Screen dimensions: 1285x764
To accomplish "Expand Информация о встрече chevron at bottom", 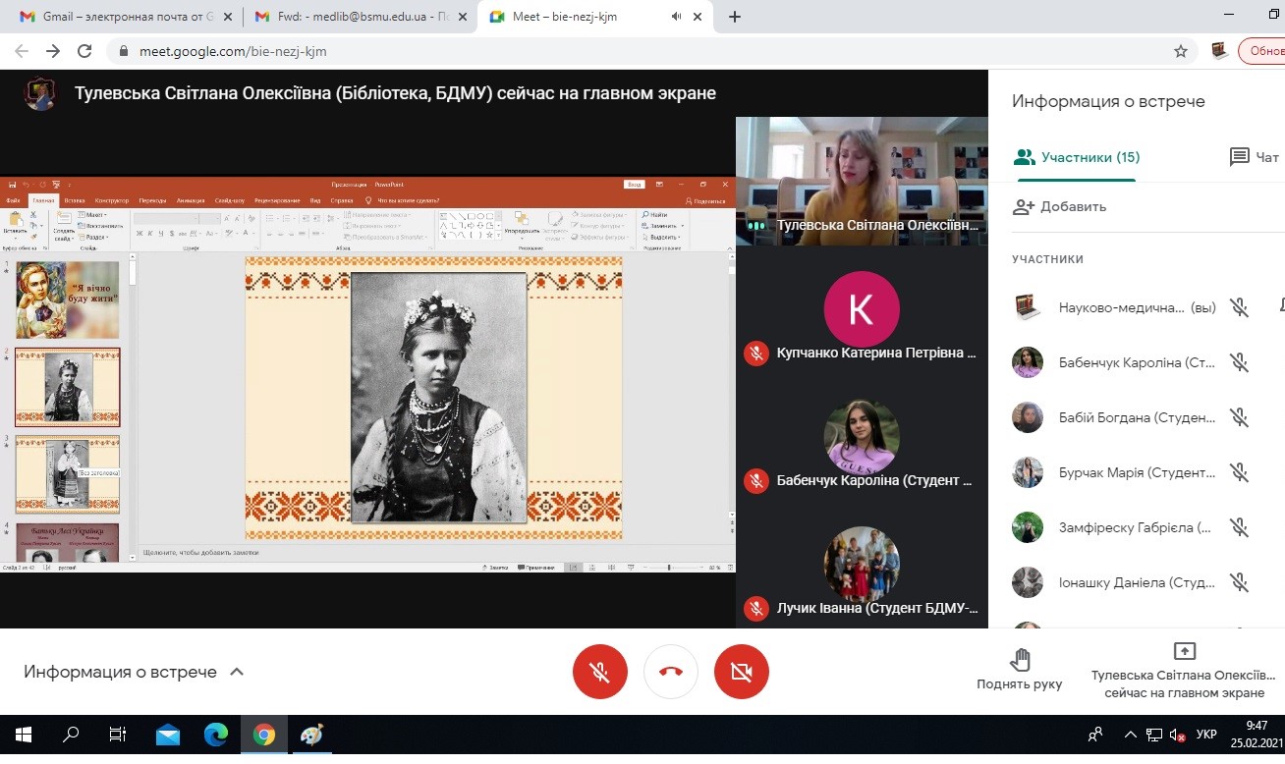I will pyautogui.click(x=237, y=672).
